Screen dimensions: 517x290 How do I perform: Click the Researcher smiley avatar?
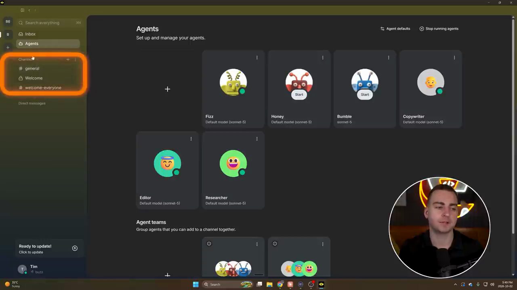pos(233,163)
